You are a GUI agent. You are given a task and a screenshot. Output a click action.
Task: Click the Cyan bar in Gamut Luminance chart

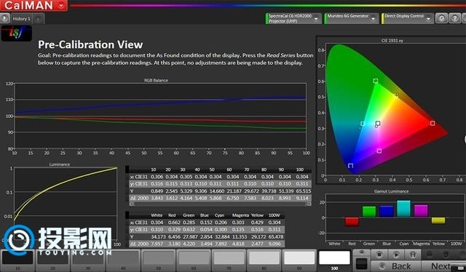(403, 209)
